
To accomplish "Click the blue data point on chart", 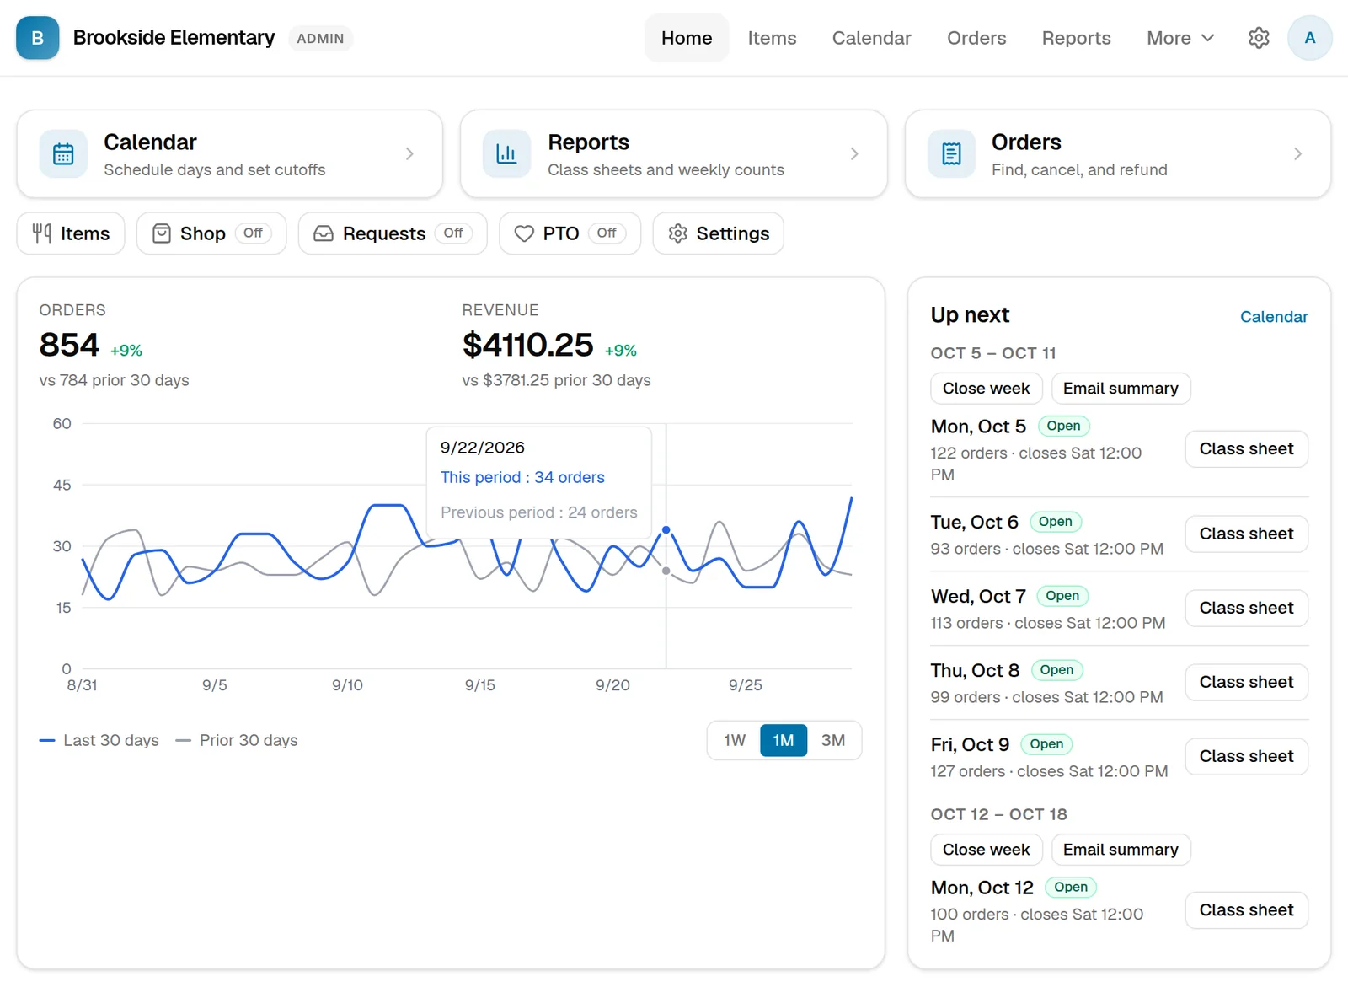I will pyautogui.click(x=666, y=530).
